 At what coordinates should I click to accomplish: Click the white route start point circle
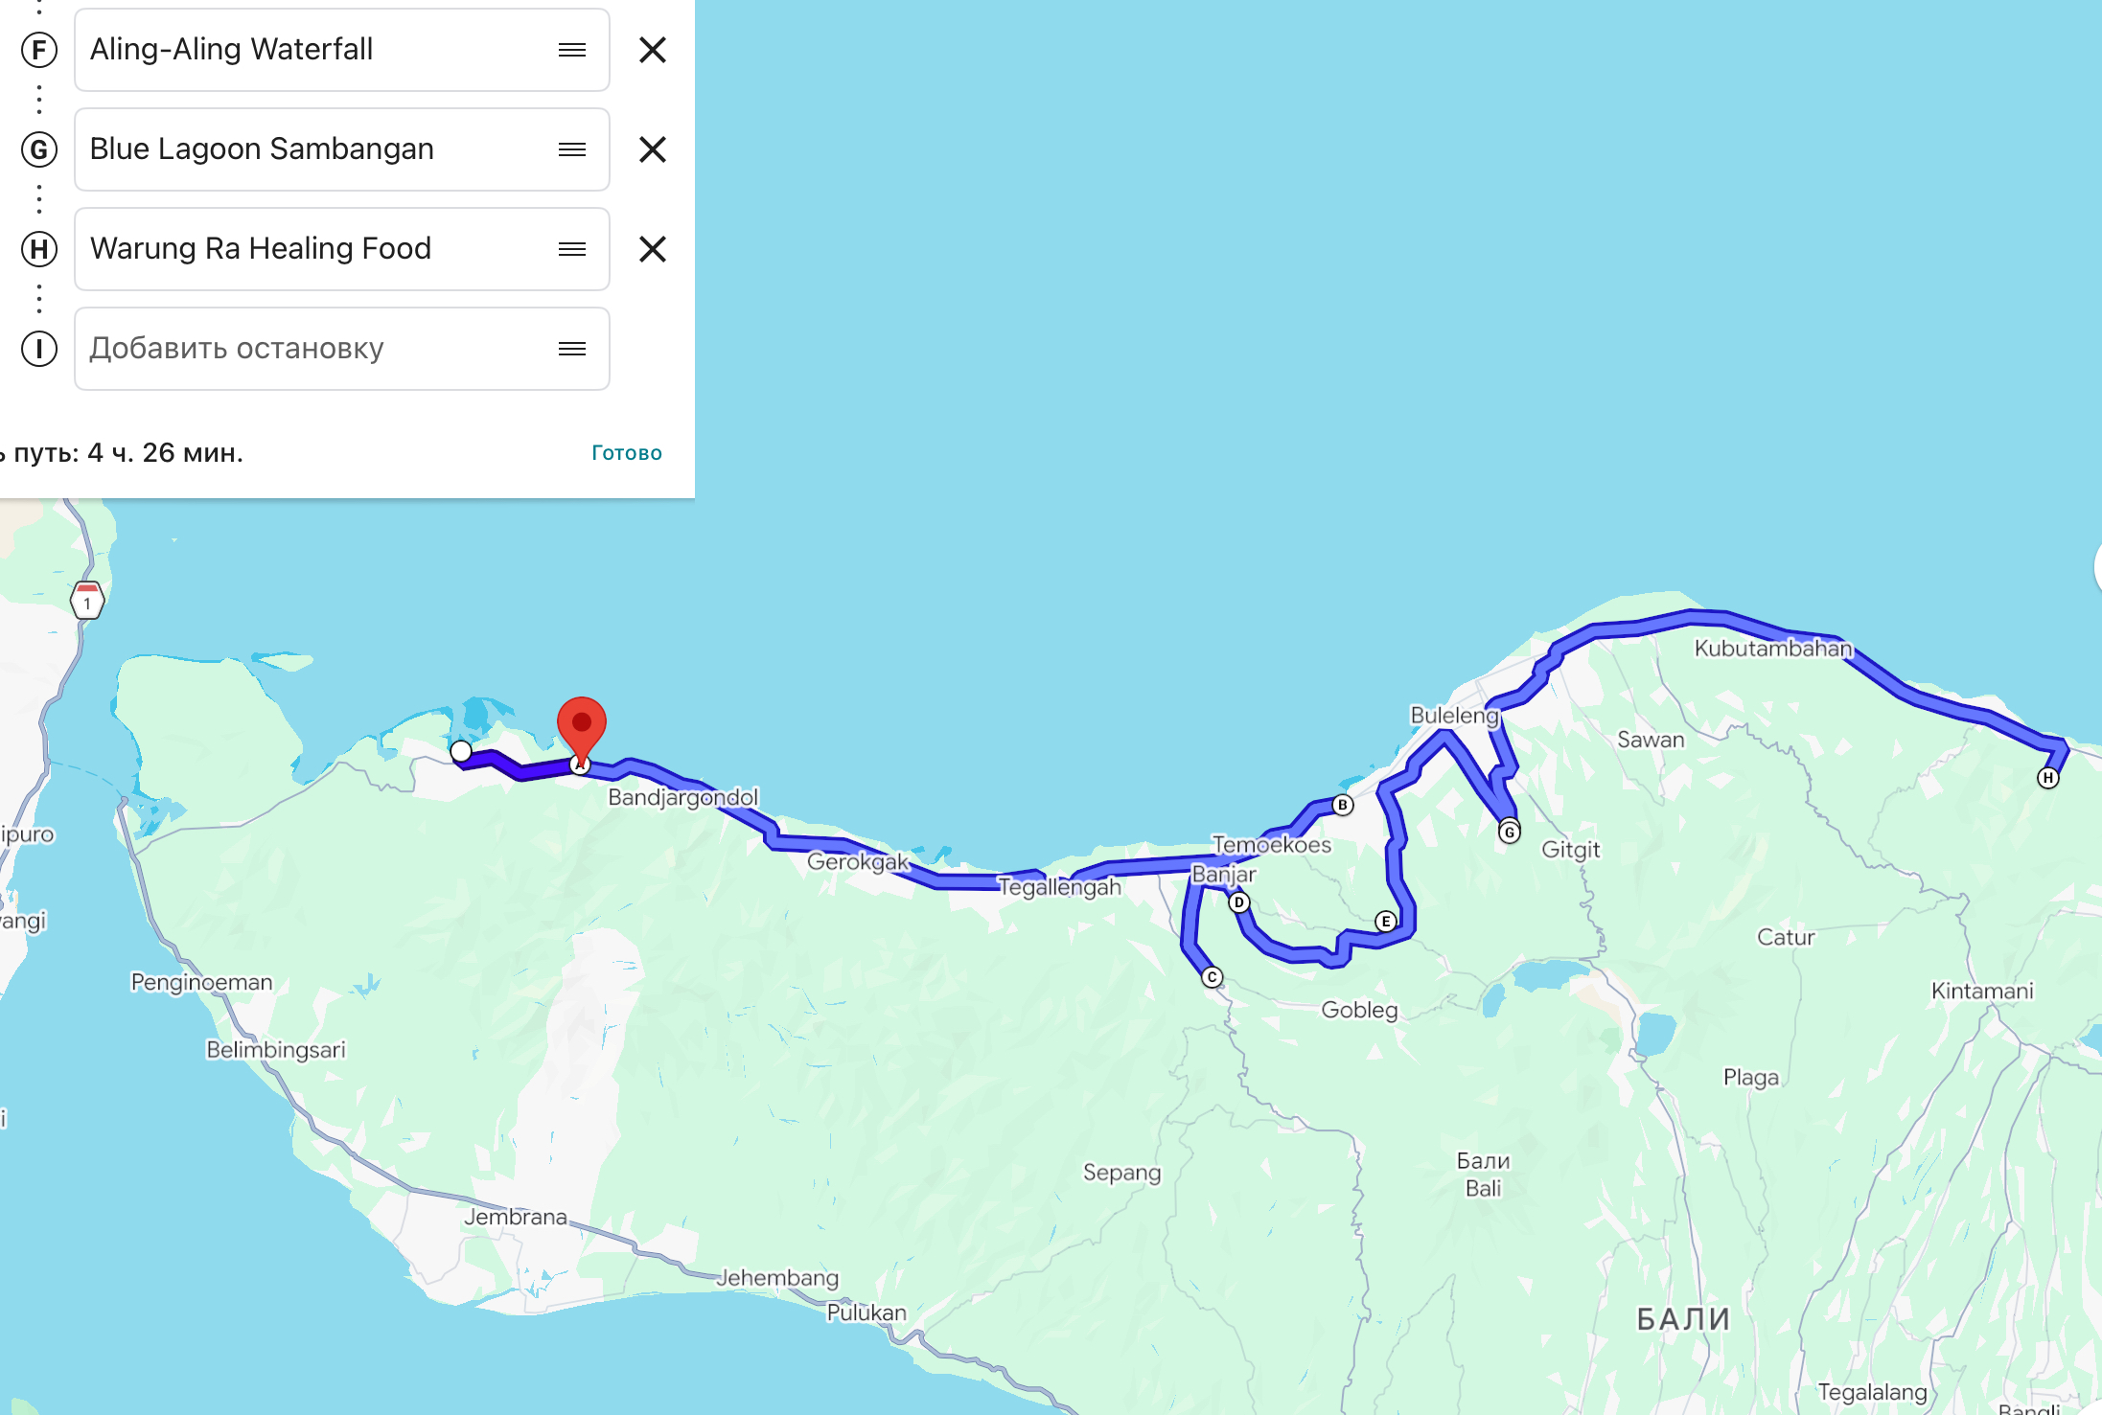tap(461, 751)
